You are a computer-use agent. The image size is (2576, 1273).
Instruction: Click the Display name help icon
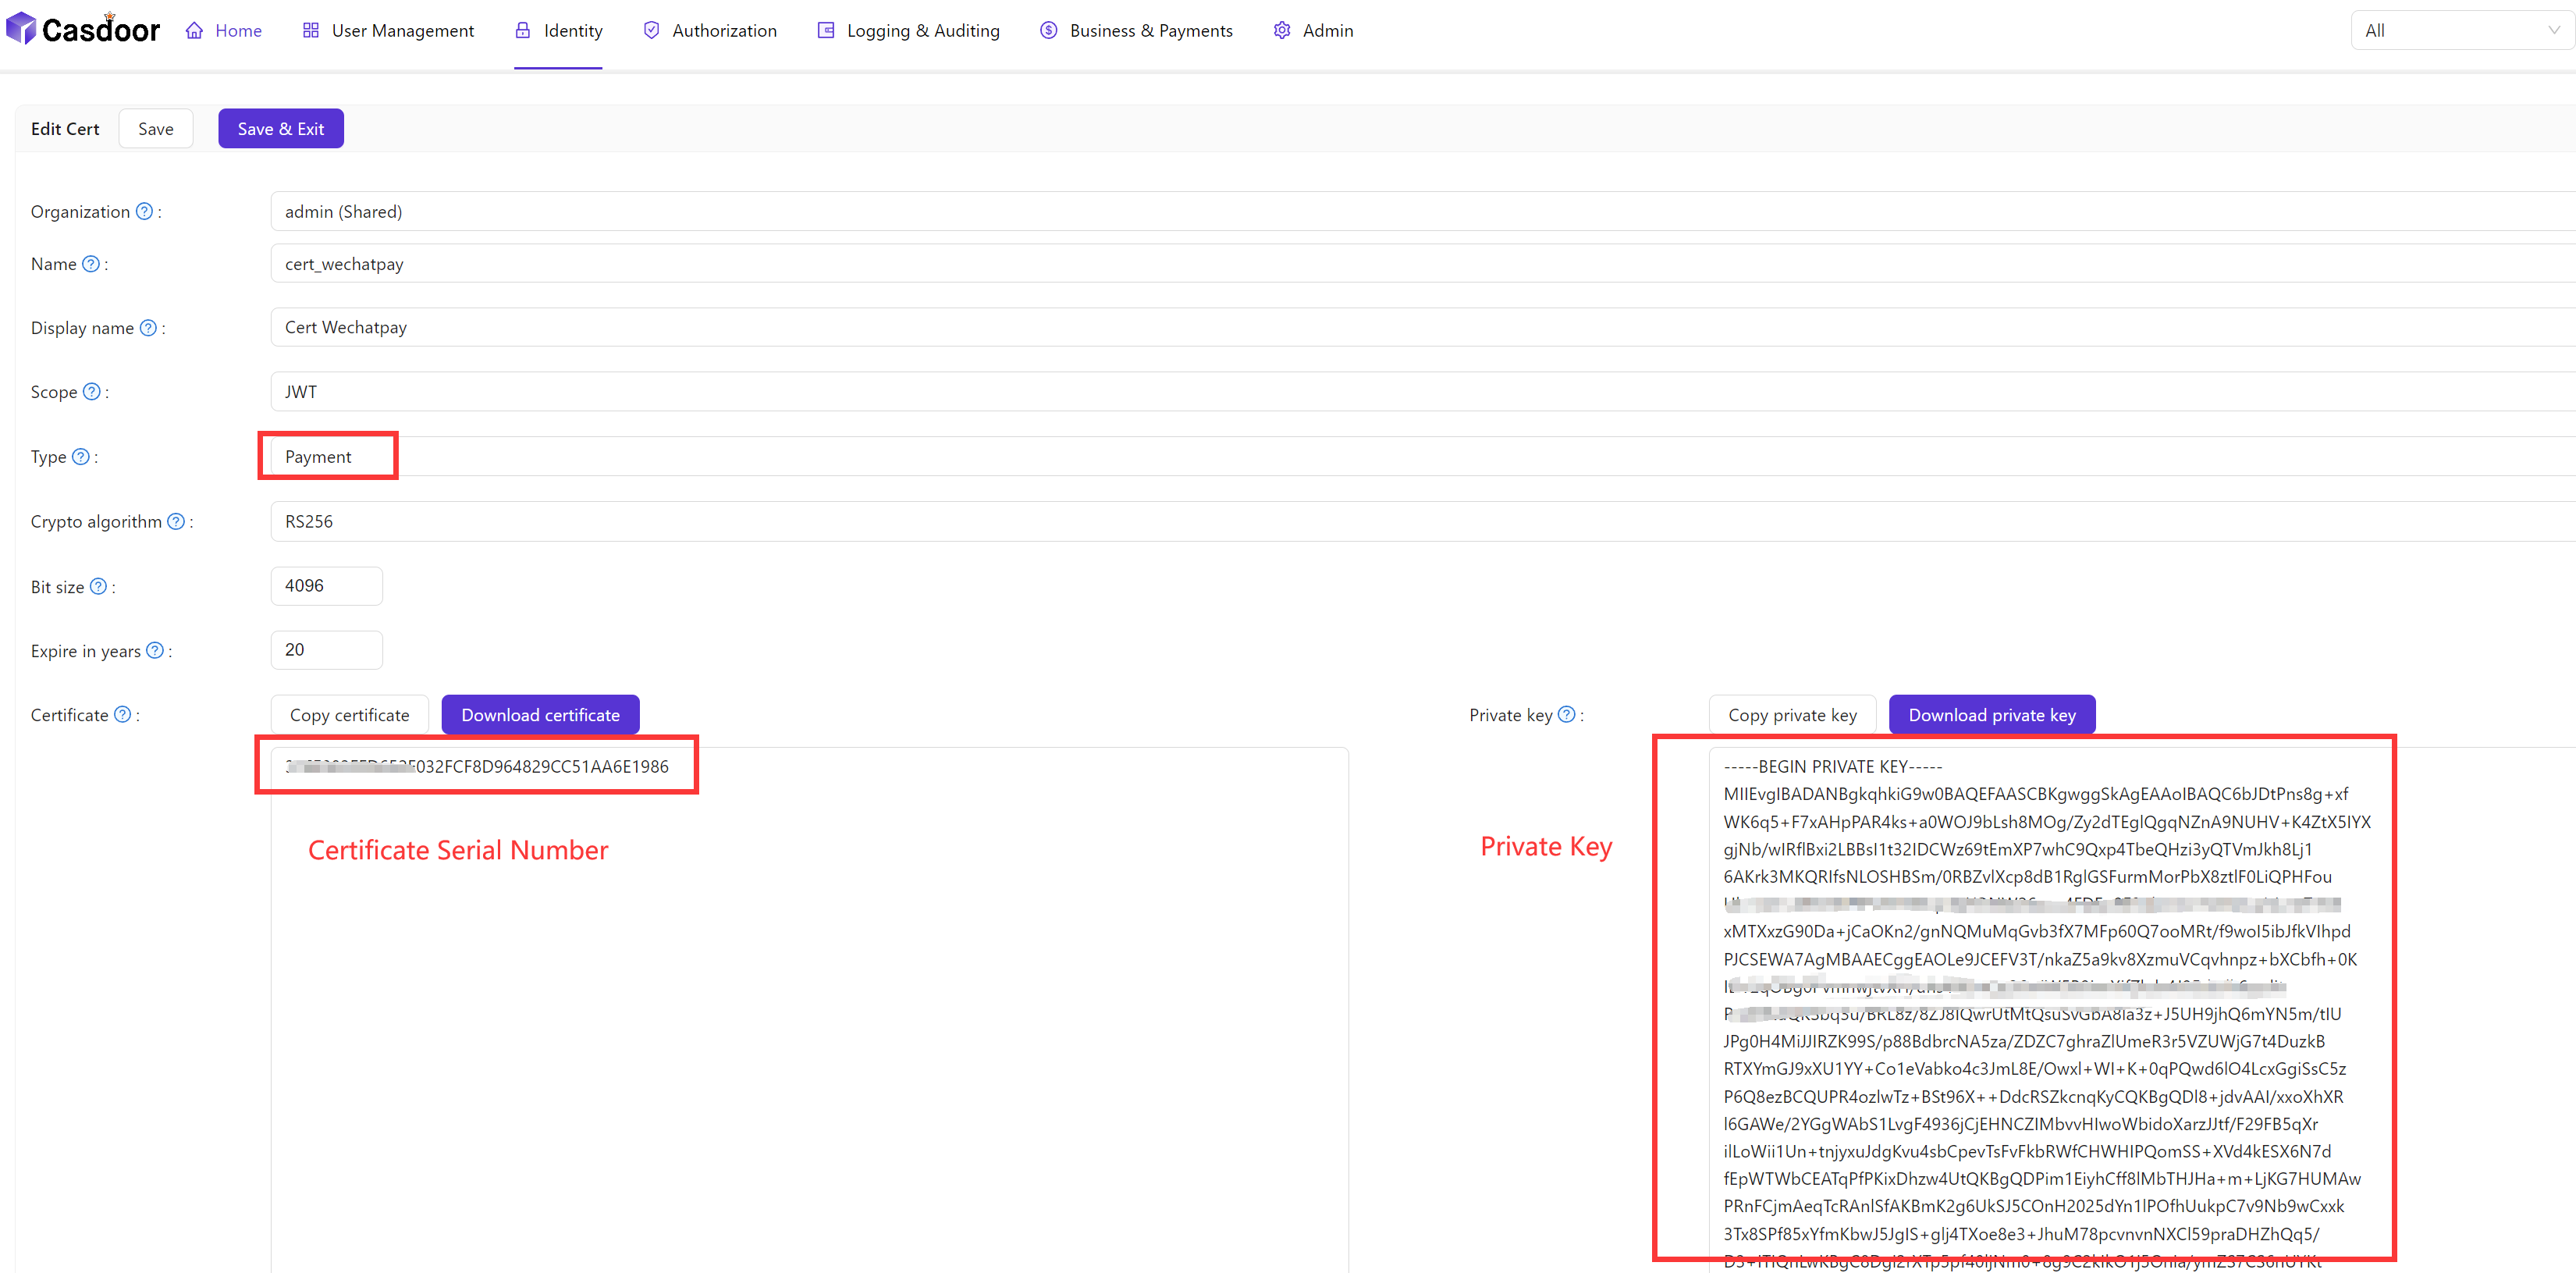click(x=148, y=328)
